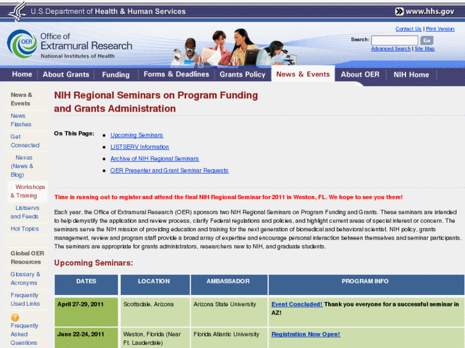Viewport: 465px width, 348px height.
Task: Click the Weston, Florida location cell
Action: 155,338
